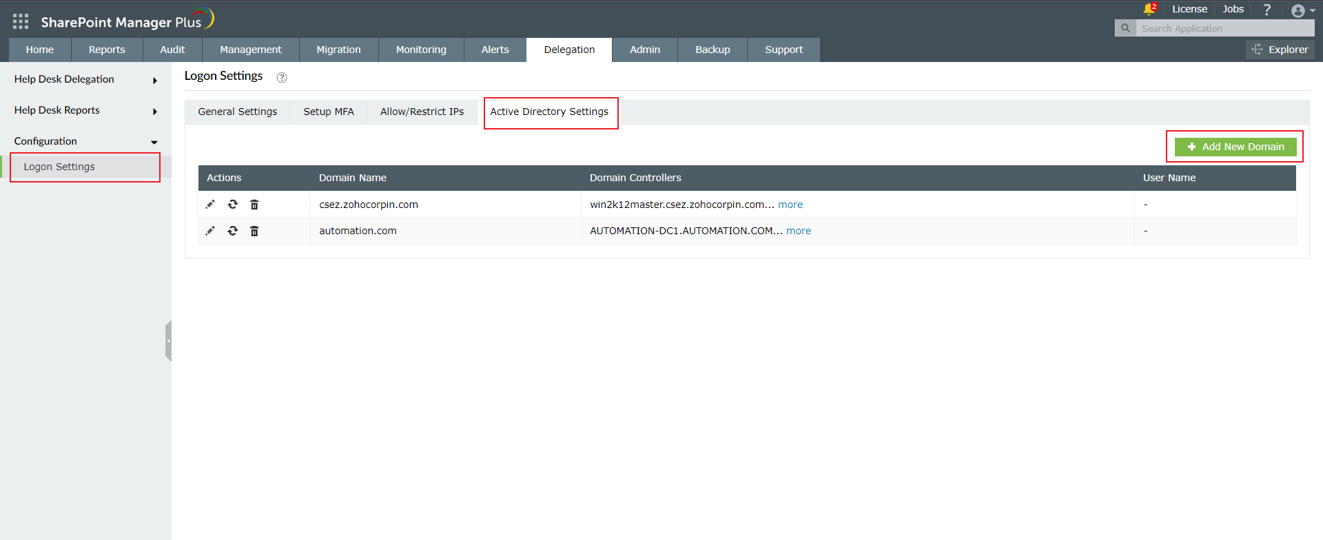
Task: Expand Help Desk Reports menu
Action: point(85,110)
